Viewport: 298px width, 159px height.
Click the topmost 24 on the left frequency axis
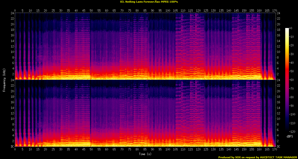[12, 13]
